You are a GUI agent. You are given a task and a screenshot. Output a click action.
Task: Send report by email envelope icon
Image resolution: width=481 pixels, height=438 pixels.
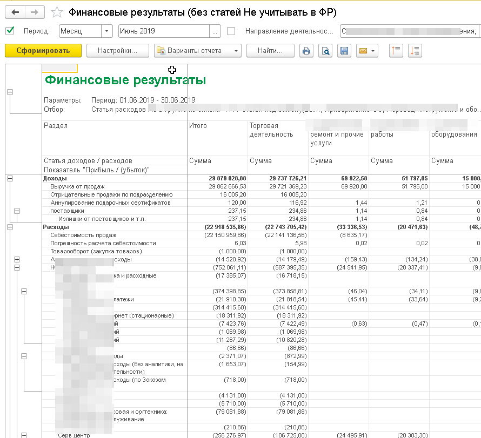(363, 51)
